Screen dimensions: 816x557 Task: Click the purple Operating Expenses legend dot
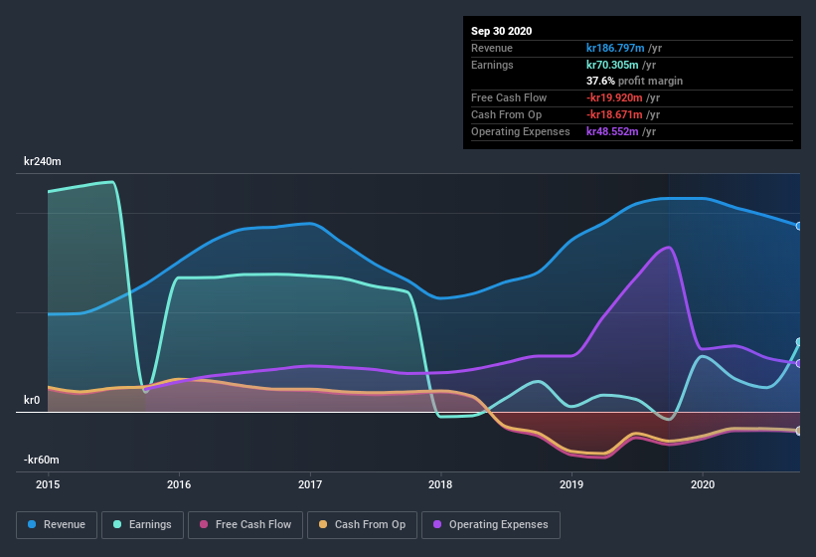click(437, 524)
